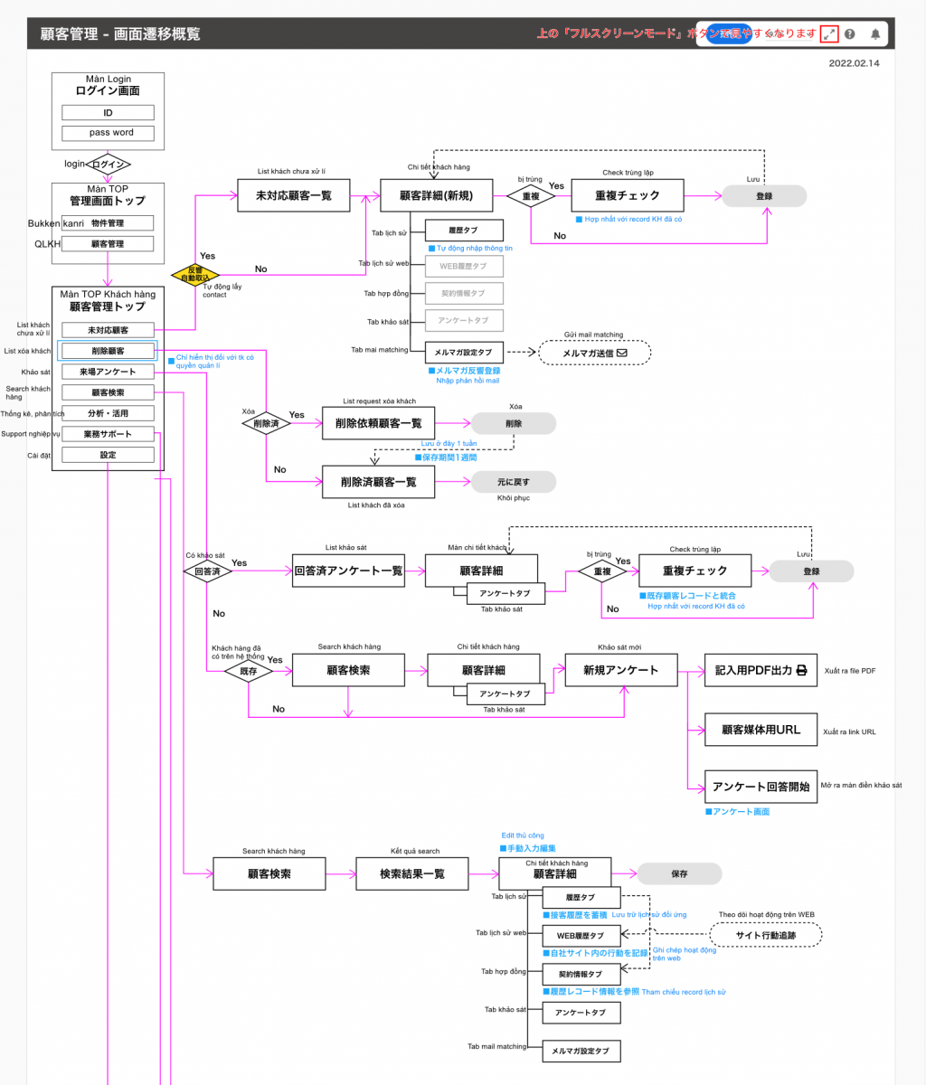
Task: Click the 顧客媒体用URL box
Action: click(761, 730)
